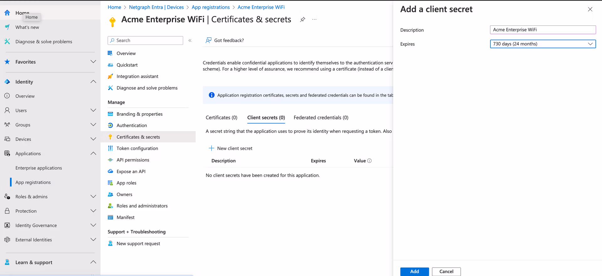Expand the Users menu group
The height and width of the screenshot is (276, 602).
(x=93, y=110)
